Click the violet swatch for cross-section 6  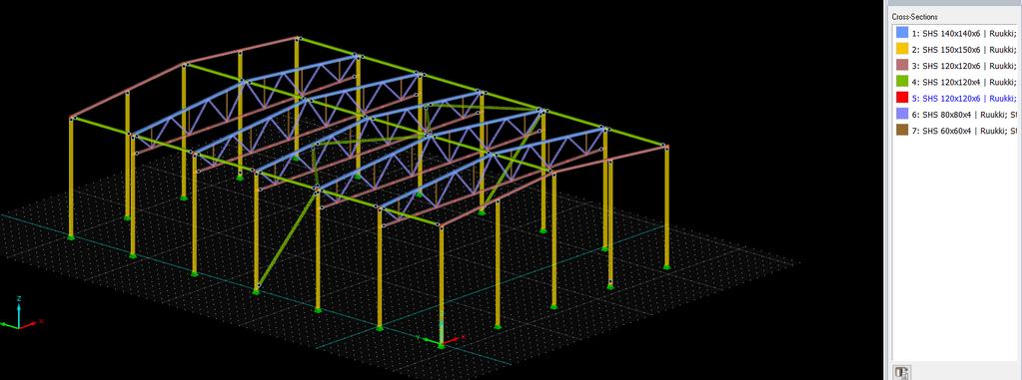[902, 114]
